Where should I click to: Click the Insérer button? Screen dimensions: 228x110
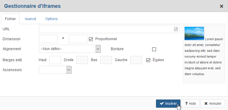(x=168, y=104)
